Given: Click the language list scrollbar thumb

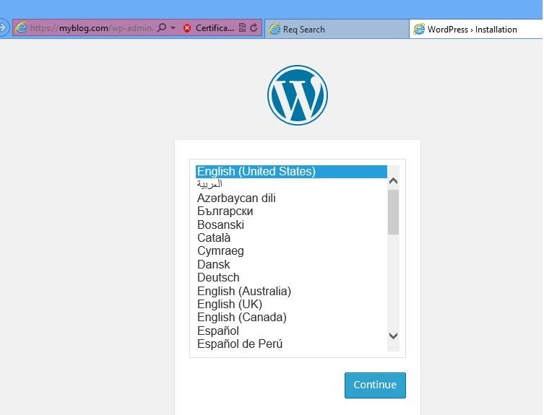Looking at the screenshot, I should coord(393,212).
